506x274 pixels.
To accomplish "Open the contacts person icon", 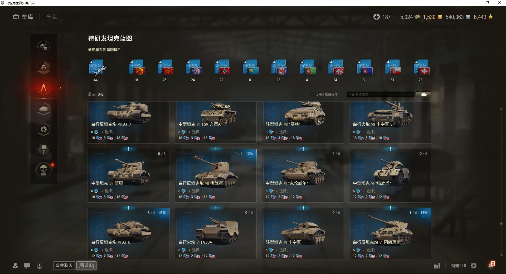I will tap(15, 266).
